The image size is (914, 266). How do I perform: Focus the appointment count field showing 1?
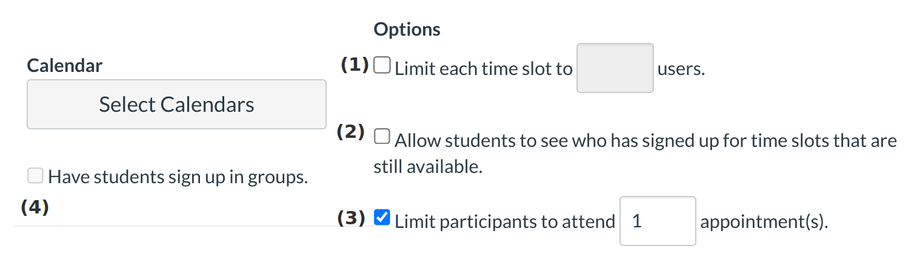point(657,221)
